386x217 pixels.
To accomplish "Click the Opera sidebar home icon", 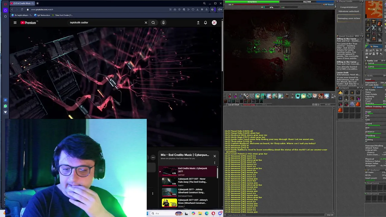I will tap(5, 10).
